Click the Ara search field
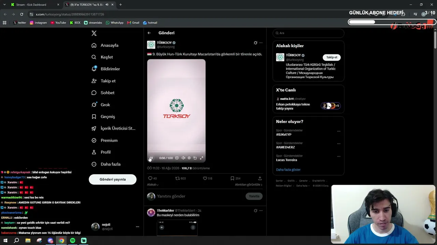Screen dimensions: 437x245 pyautogui.click(x=308, y=33)
